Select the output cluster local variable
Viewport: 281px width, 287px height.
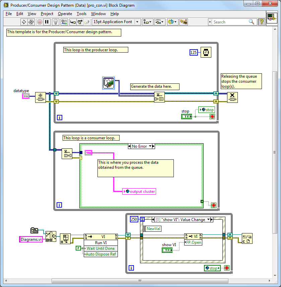click(x=139, y=192)
